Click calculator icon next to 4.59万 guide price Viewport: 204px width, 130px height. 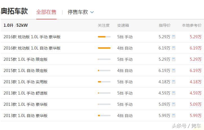(x=174, y=93)
